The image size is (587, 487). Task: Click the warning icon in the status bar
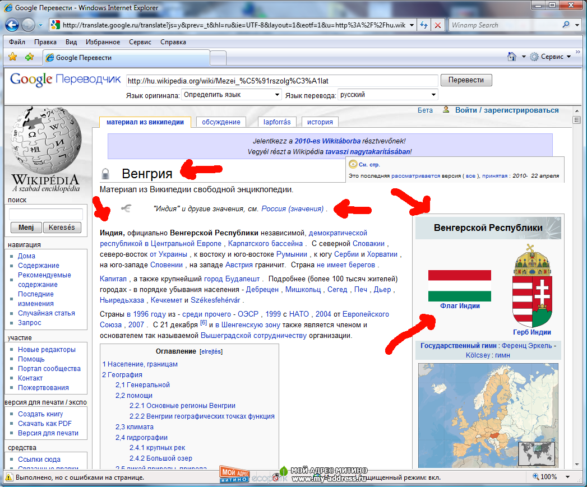(8, 477)
